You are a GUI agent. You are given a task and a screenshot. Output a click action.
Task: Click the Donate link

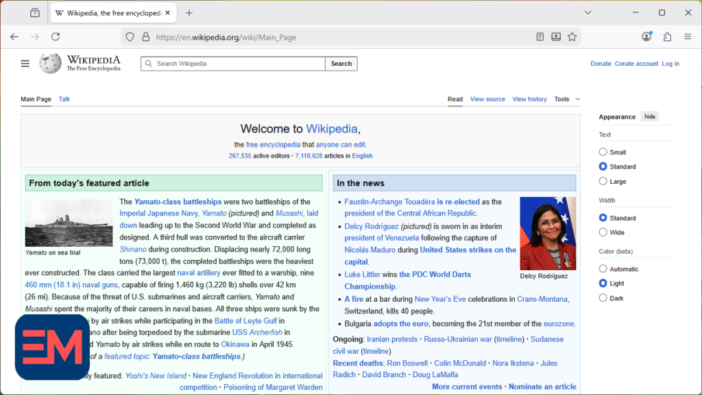(x=601, y=64)
